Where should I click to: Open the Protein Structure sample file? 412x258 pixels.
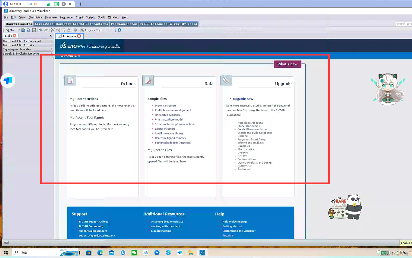166,106
